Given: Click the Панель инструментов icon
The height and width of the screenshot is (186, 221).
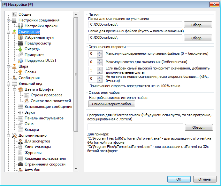Looking at the screenshot, I should (x=20, y=118).
